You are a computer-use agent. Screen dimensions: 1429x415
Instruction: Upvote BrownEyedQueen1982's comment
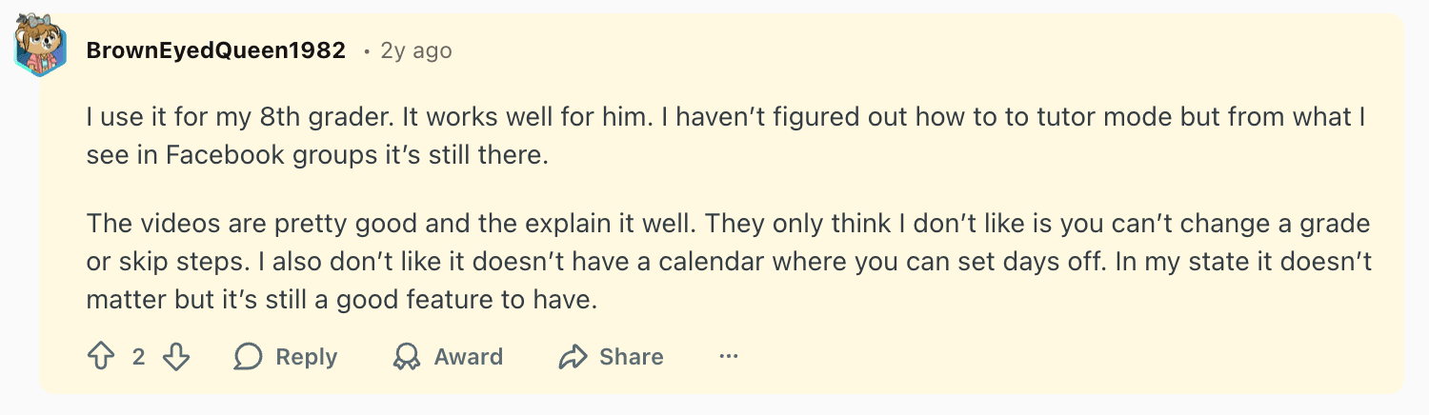click(100, 357)
